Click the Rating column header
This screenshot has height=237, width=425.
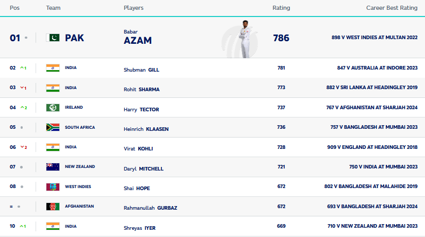click(x=281, y=8)
